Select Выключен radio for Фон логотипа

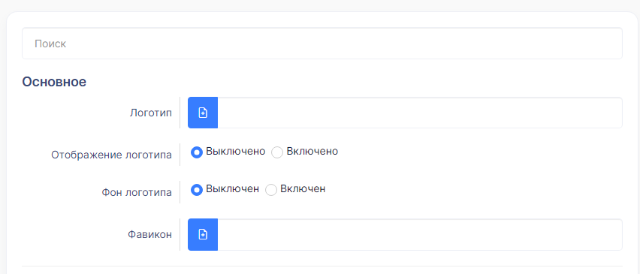click(197, 190)
